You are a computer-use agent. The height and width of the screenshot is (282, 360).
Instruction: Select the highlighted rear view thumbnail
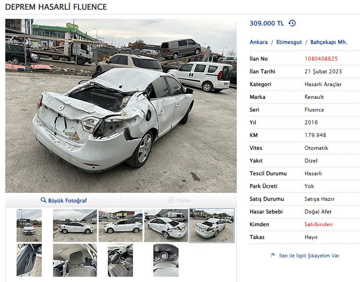[x=212, y=225]
